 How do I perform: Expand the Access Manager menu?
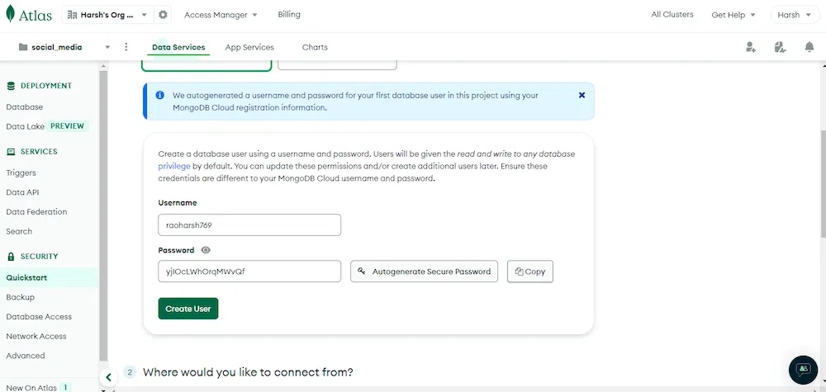point(220,15)
